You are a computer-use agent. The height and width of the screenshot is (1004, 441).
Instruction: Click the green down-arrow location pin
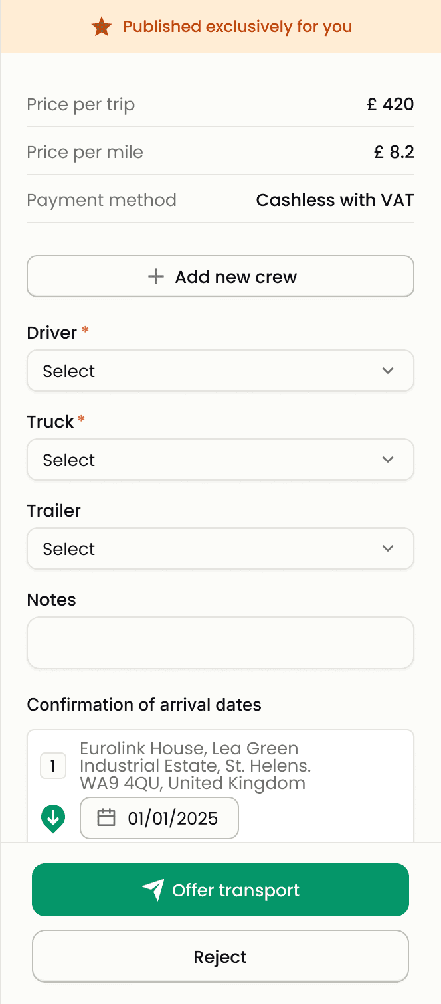53,819
